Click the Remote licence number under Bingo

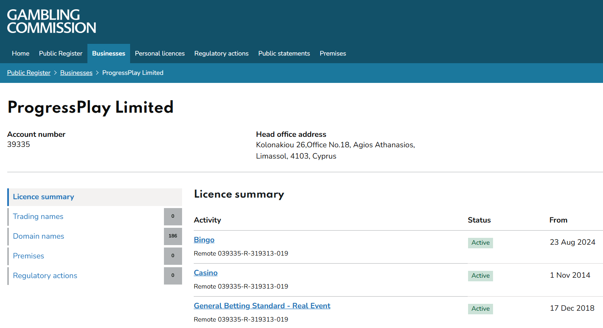tap(241, 254)
